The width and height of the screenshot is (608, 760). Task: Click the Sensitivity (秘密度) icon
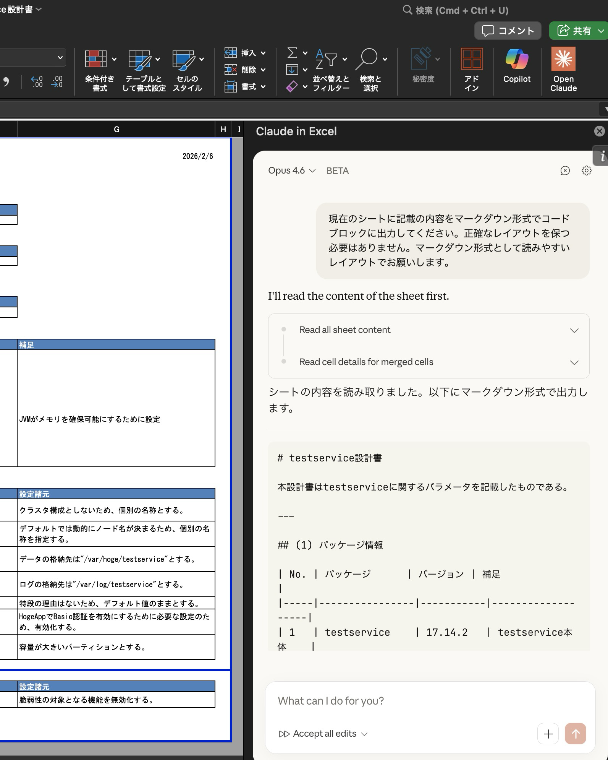coord(421,58)
